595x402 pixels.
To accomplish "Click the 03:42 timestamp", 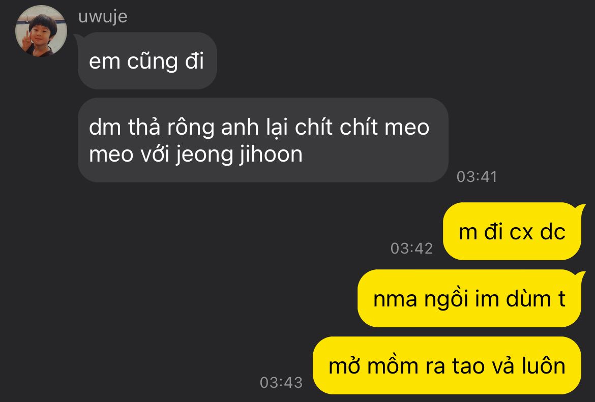I will [412, 249].
